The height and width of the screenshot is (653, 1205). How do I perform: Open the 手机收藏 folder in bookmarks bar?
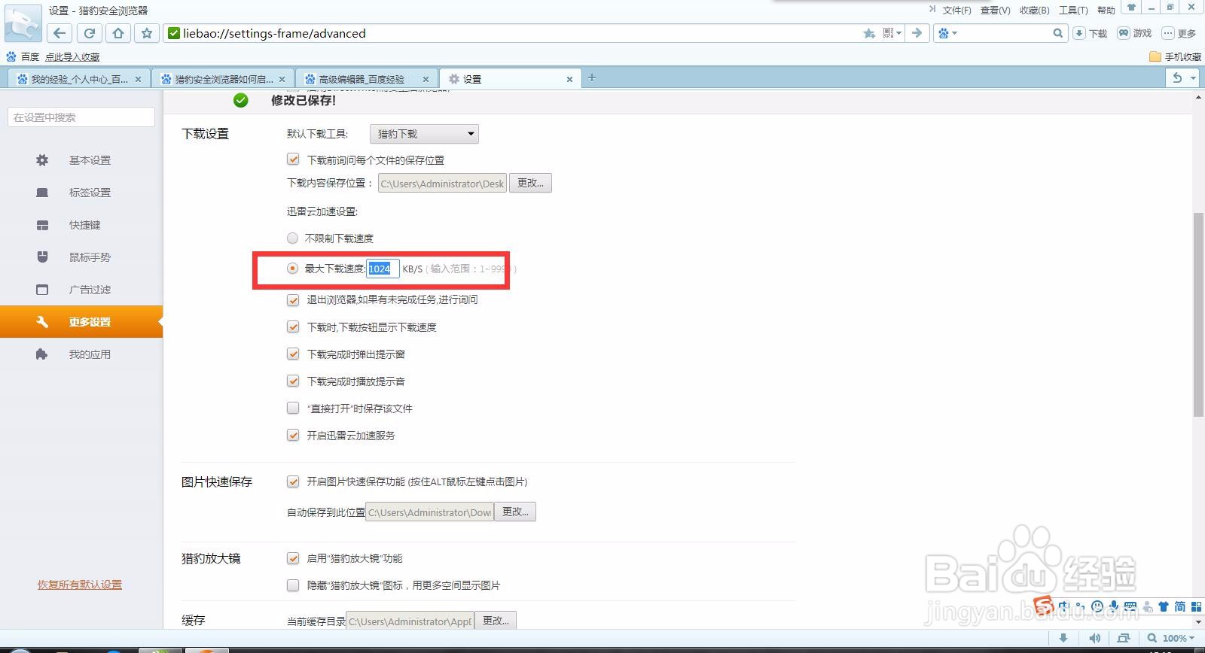pos(1175,56)
